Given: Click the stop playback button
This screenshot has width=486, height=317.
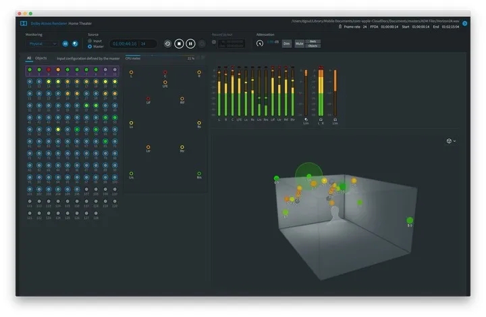Looking at the screenshot, I should (x=179, y=43).
